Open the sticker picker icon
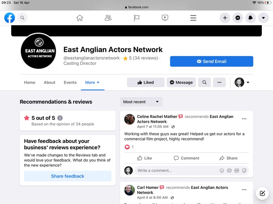Screen dimensions: 273x204 (244, 170)
